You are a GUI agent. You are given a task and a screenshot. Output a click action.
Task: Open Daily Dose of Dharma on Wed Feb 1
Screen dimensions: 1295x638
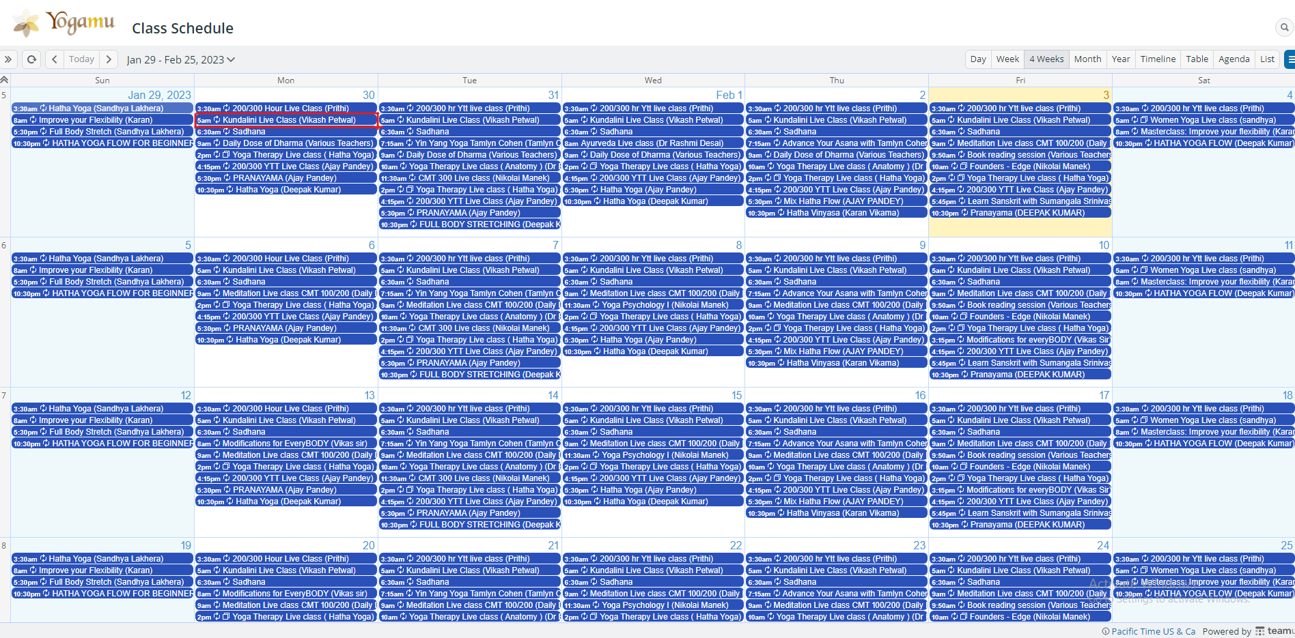[x=653, y=155]
